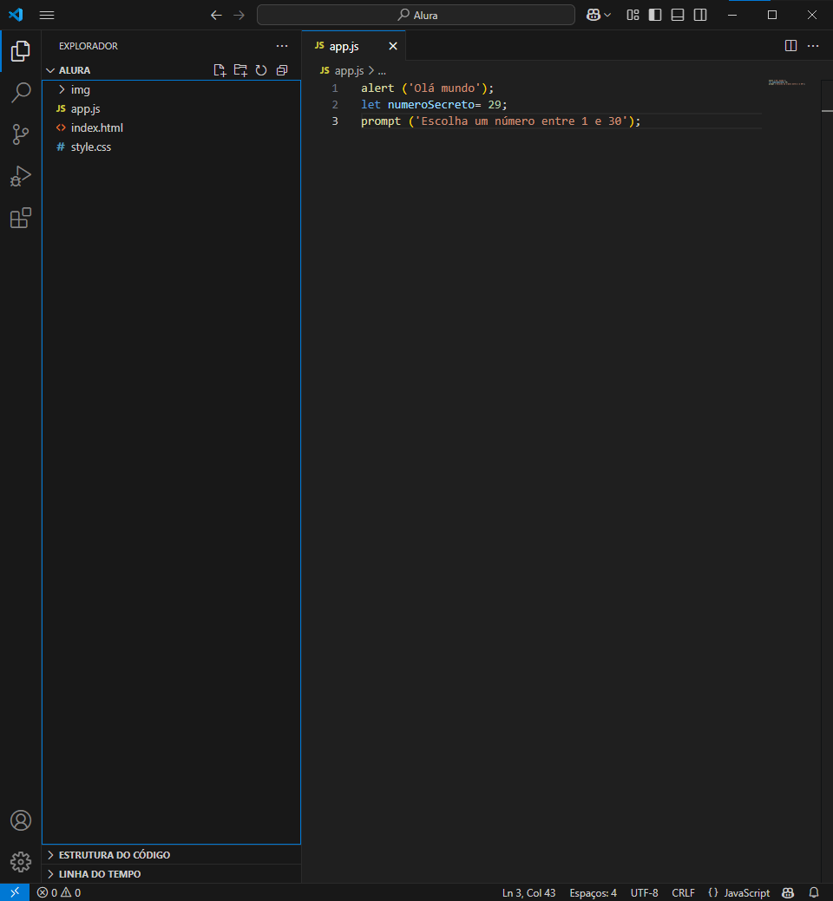Open errors and warnings count in status bar
The height and width of the screenshot is (901, 833).
point(59,892)
